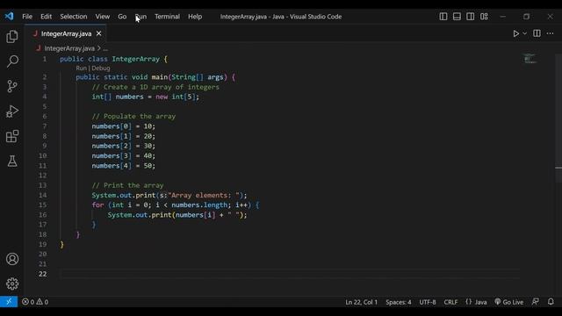Viewport: 562px width, 316px height.
Task: Select the IntegerArray.java editor tab
Action: tap(65, 33)
